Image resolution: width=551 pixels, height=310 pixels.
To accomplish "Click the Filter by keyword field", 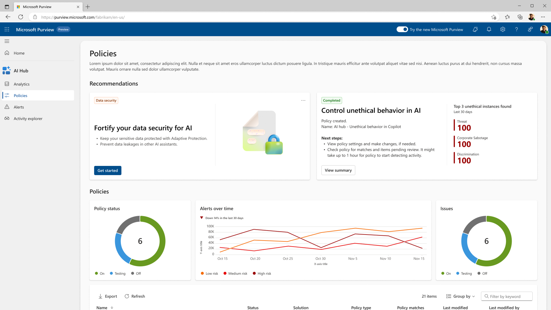I will click(x=507, y=296).
